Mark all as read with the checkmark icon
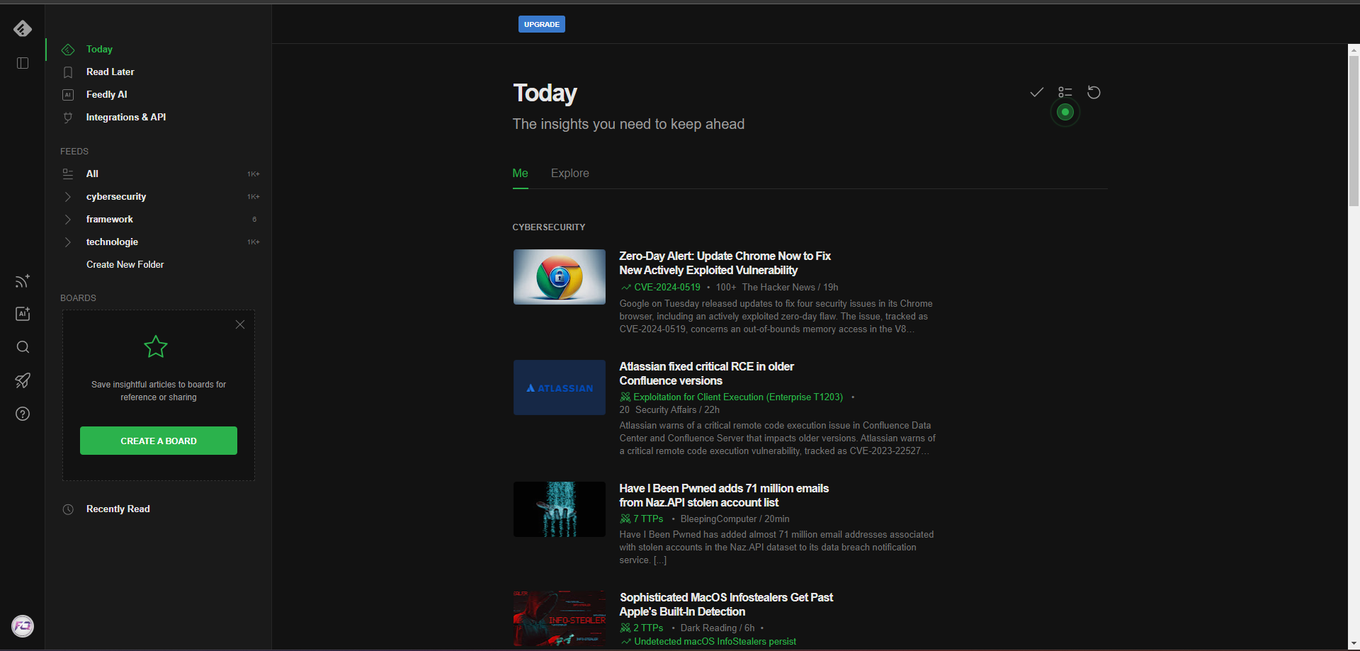The height and width of the screenshot is (651, 1360). coord(1036,92)
